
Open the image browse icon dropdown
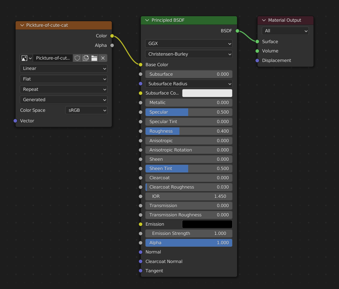pyautogui.click(x=27, y=58)
